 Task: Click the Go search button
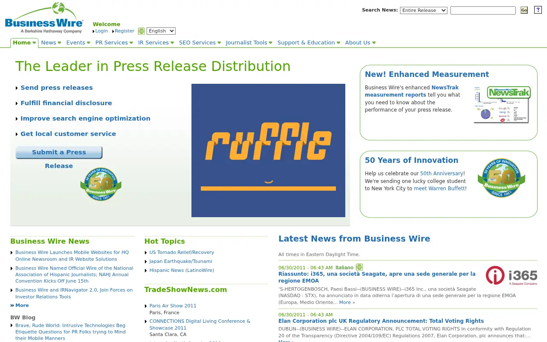[x=524, y=10]
